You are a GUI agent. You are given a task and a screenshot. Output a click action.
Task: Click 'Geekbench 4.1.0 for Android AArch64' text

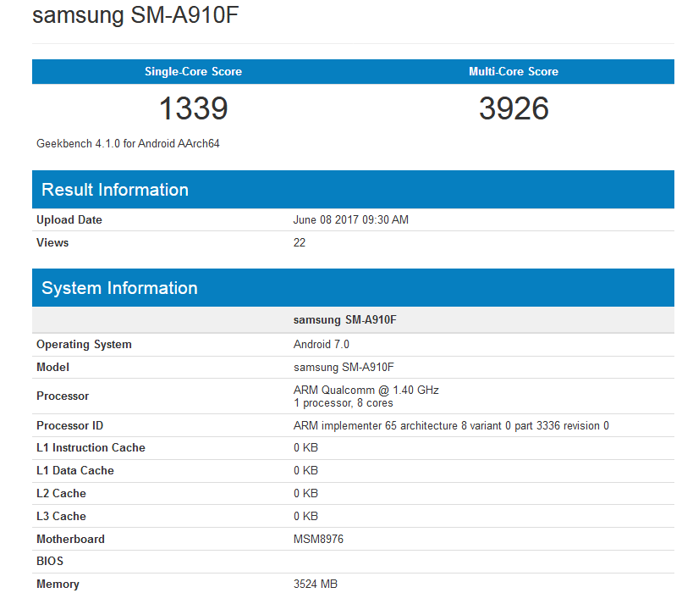click(x=128, y=144)
